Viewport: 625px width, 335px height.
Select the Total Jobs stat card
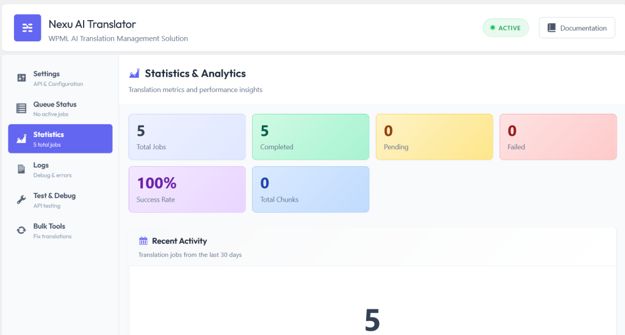pyautogui.click(x=187, y=137)
